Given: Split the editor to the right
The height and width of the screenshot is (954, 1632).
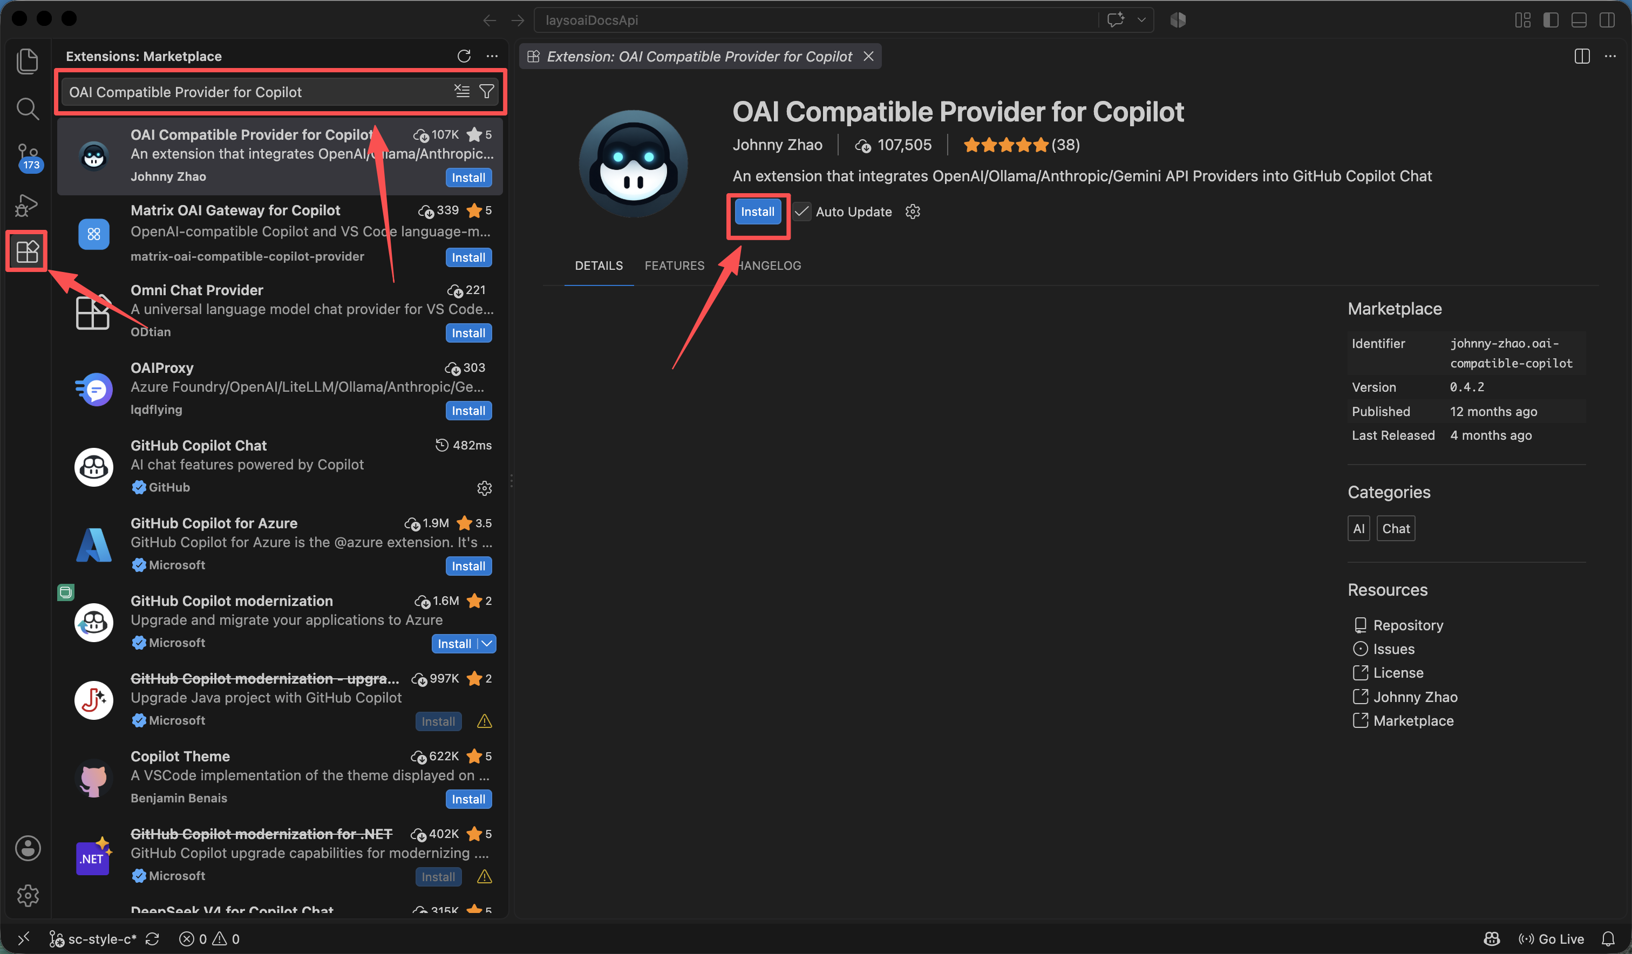Looking at the screenshot, I should (x=1581, y=56).
